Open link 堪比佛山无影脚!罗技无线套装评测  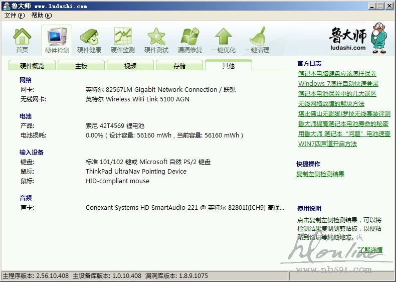344,114
